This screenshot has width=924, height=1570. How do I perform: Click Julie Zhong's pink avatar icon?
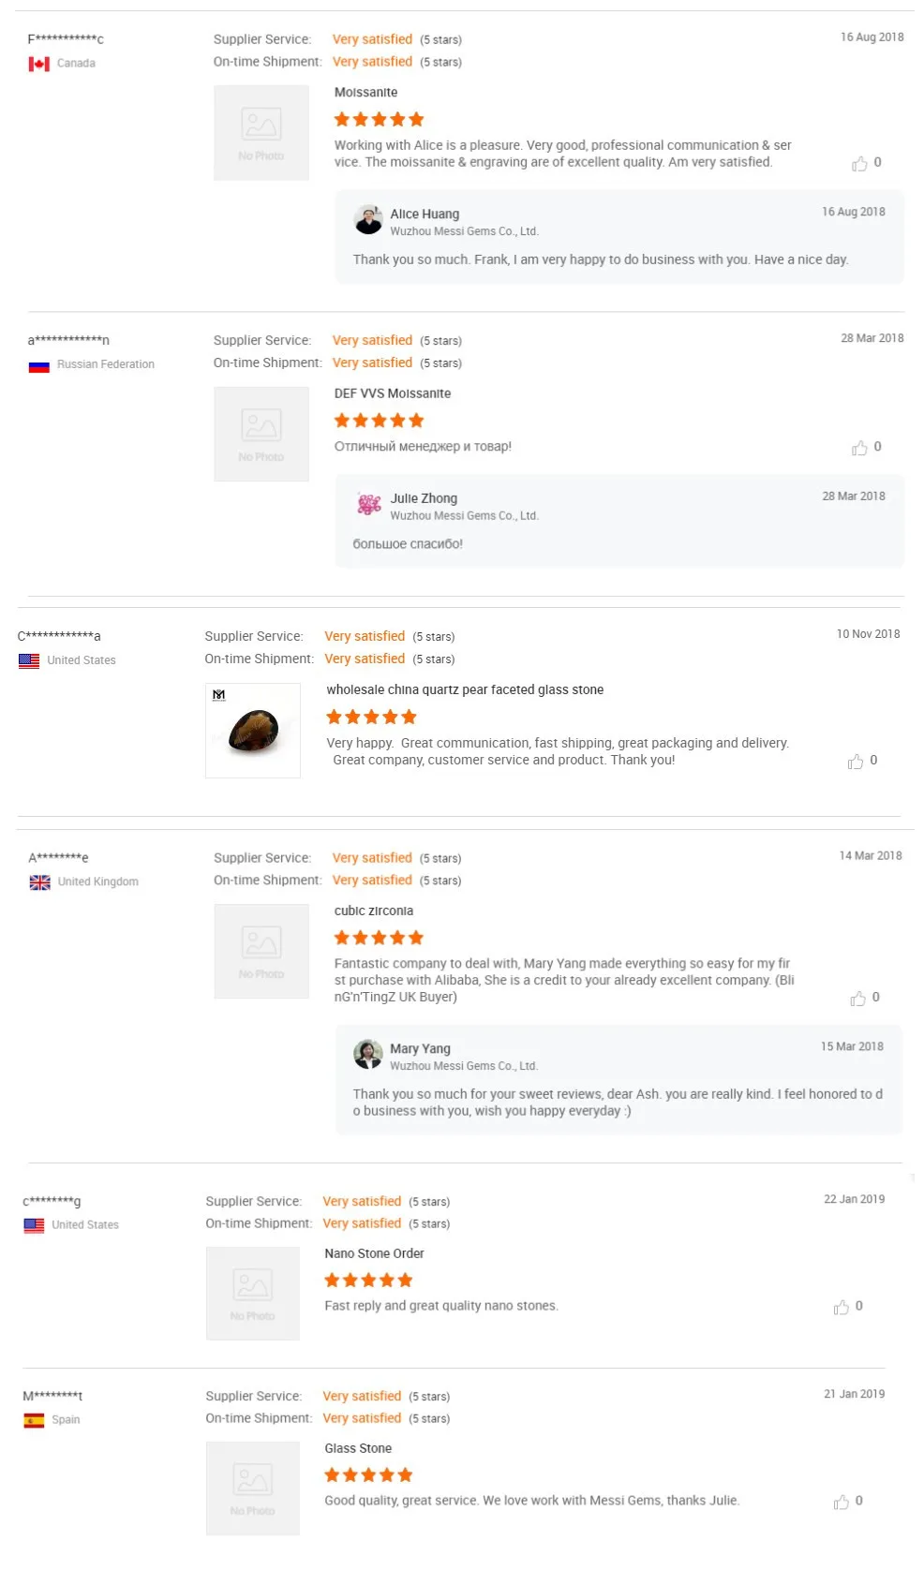click(x=368, y=505)
